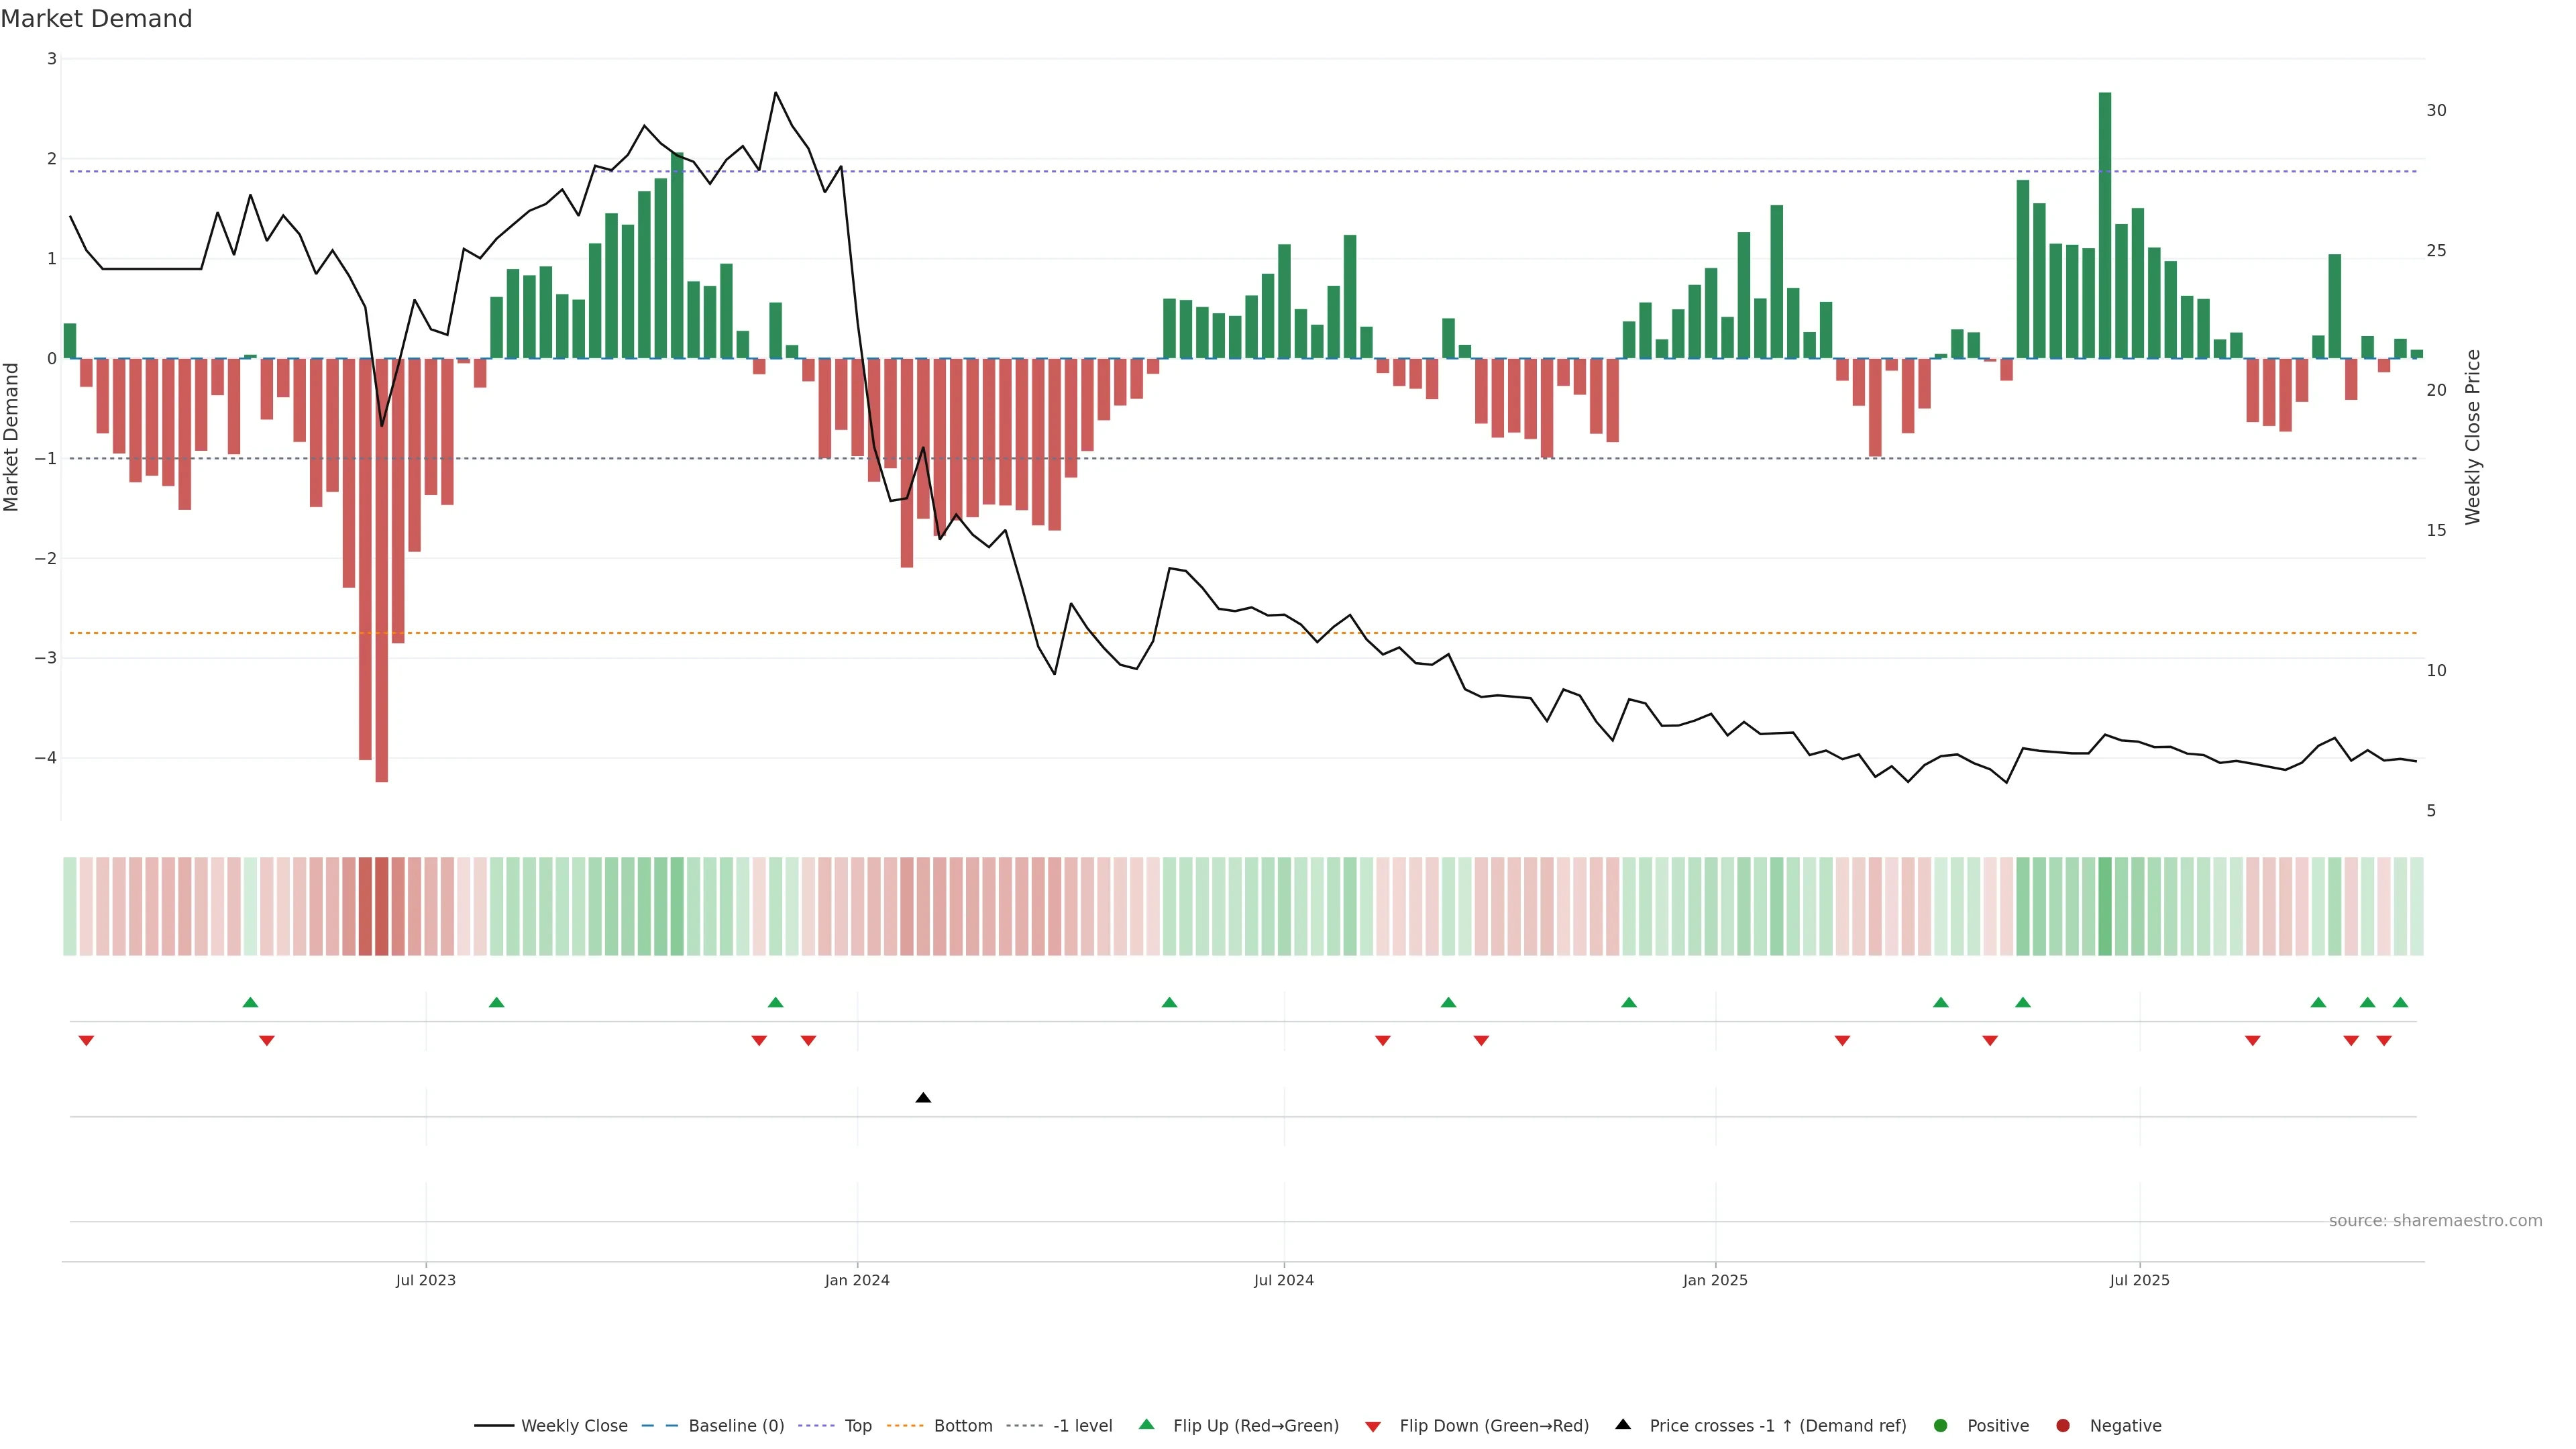
Task: Click the darkest red heatmap cell
Action: [381, 906]
